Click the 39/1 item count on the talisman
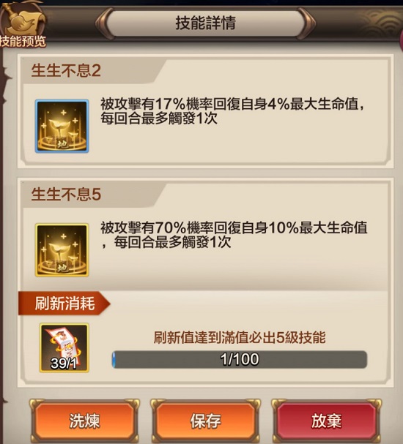 (63, 364)
